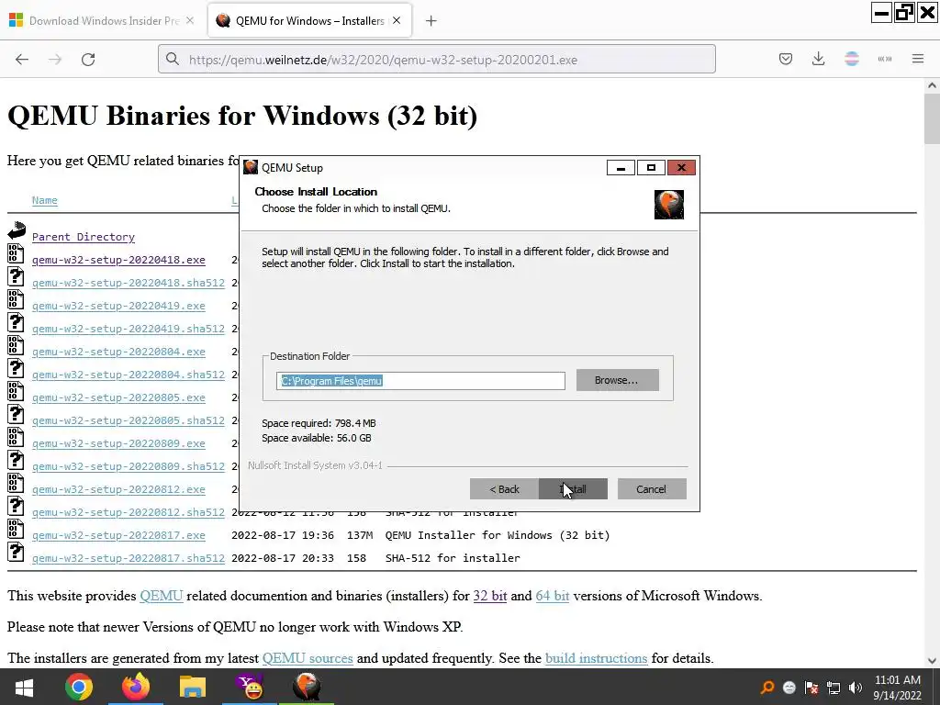Open the browser downloads panel
Viewport: 940px width, 705px height.
[818, 59]
